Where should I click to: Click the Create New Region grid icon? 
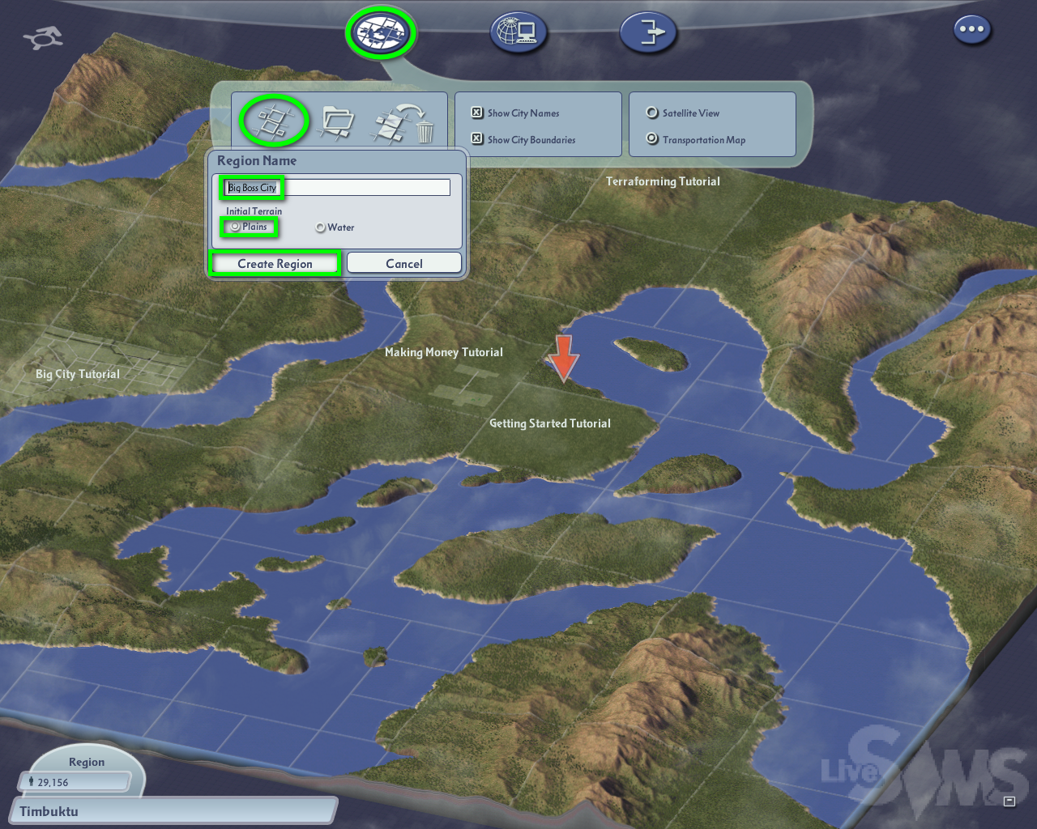(x=275, y=121)
